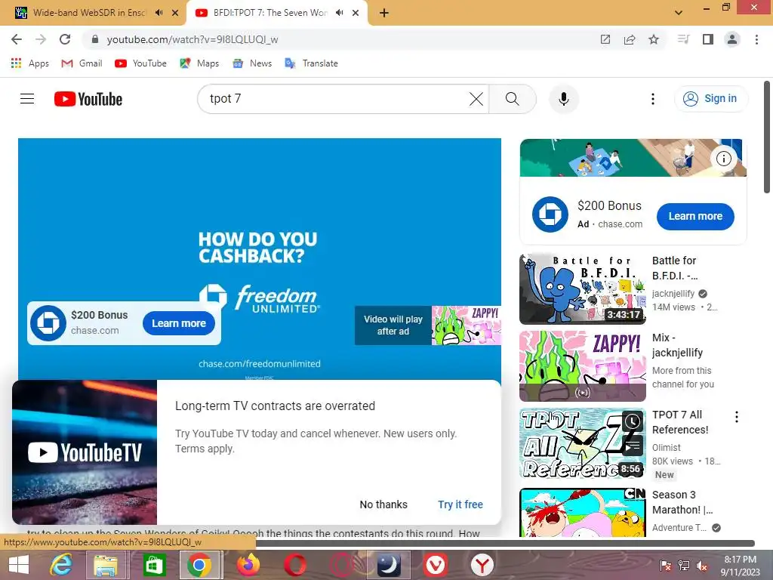Open Battle for B.F.D.I. video thumbnail
This screenshot has height=580, width=773.
click(x=582, y=288)
